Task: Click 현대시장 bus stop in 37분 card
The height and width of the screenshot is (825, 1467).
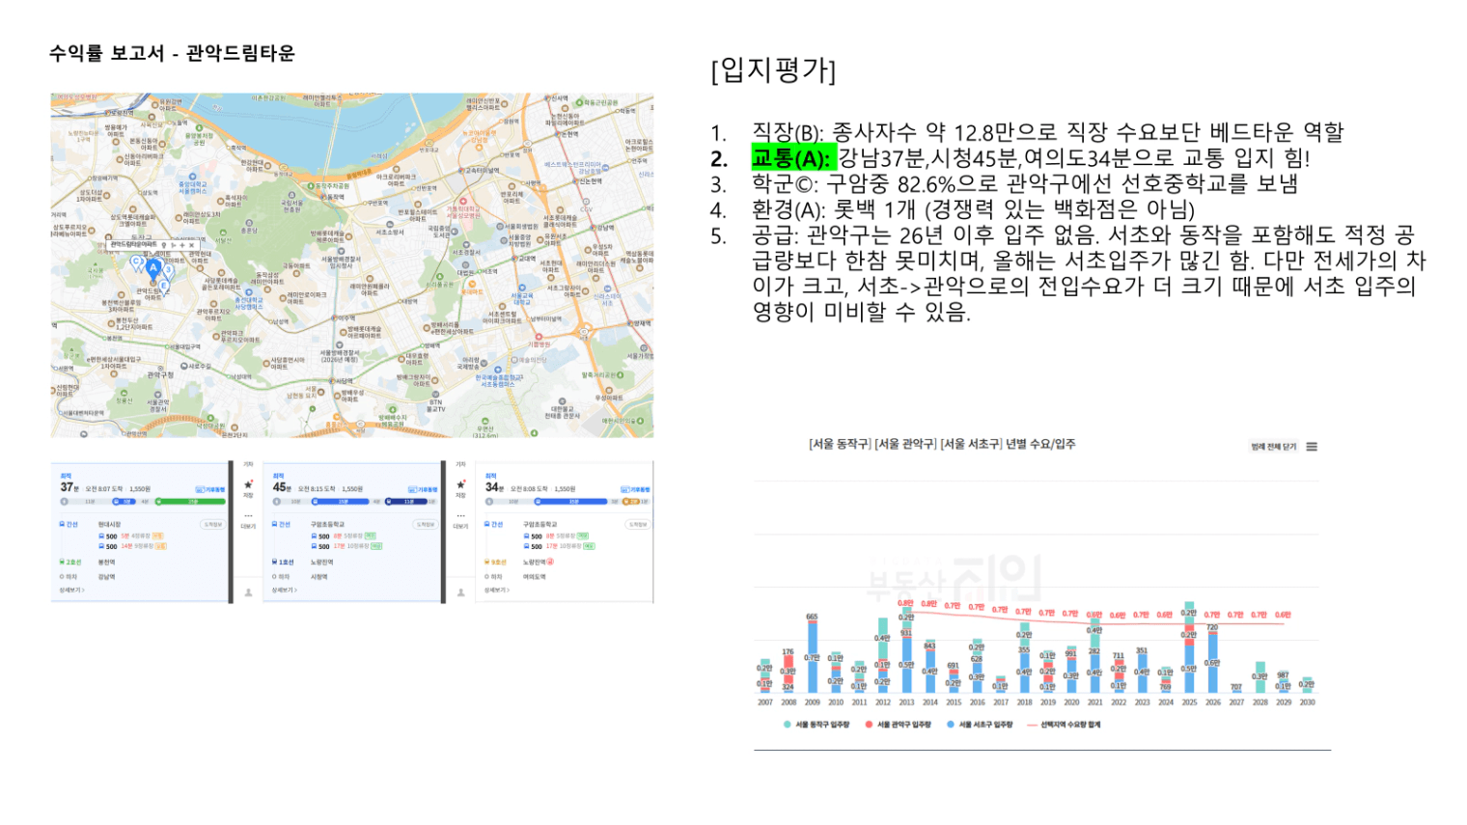Action: pyautogui.click(x=109, y=524)
